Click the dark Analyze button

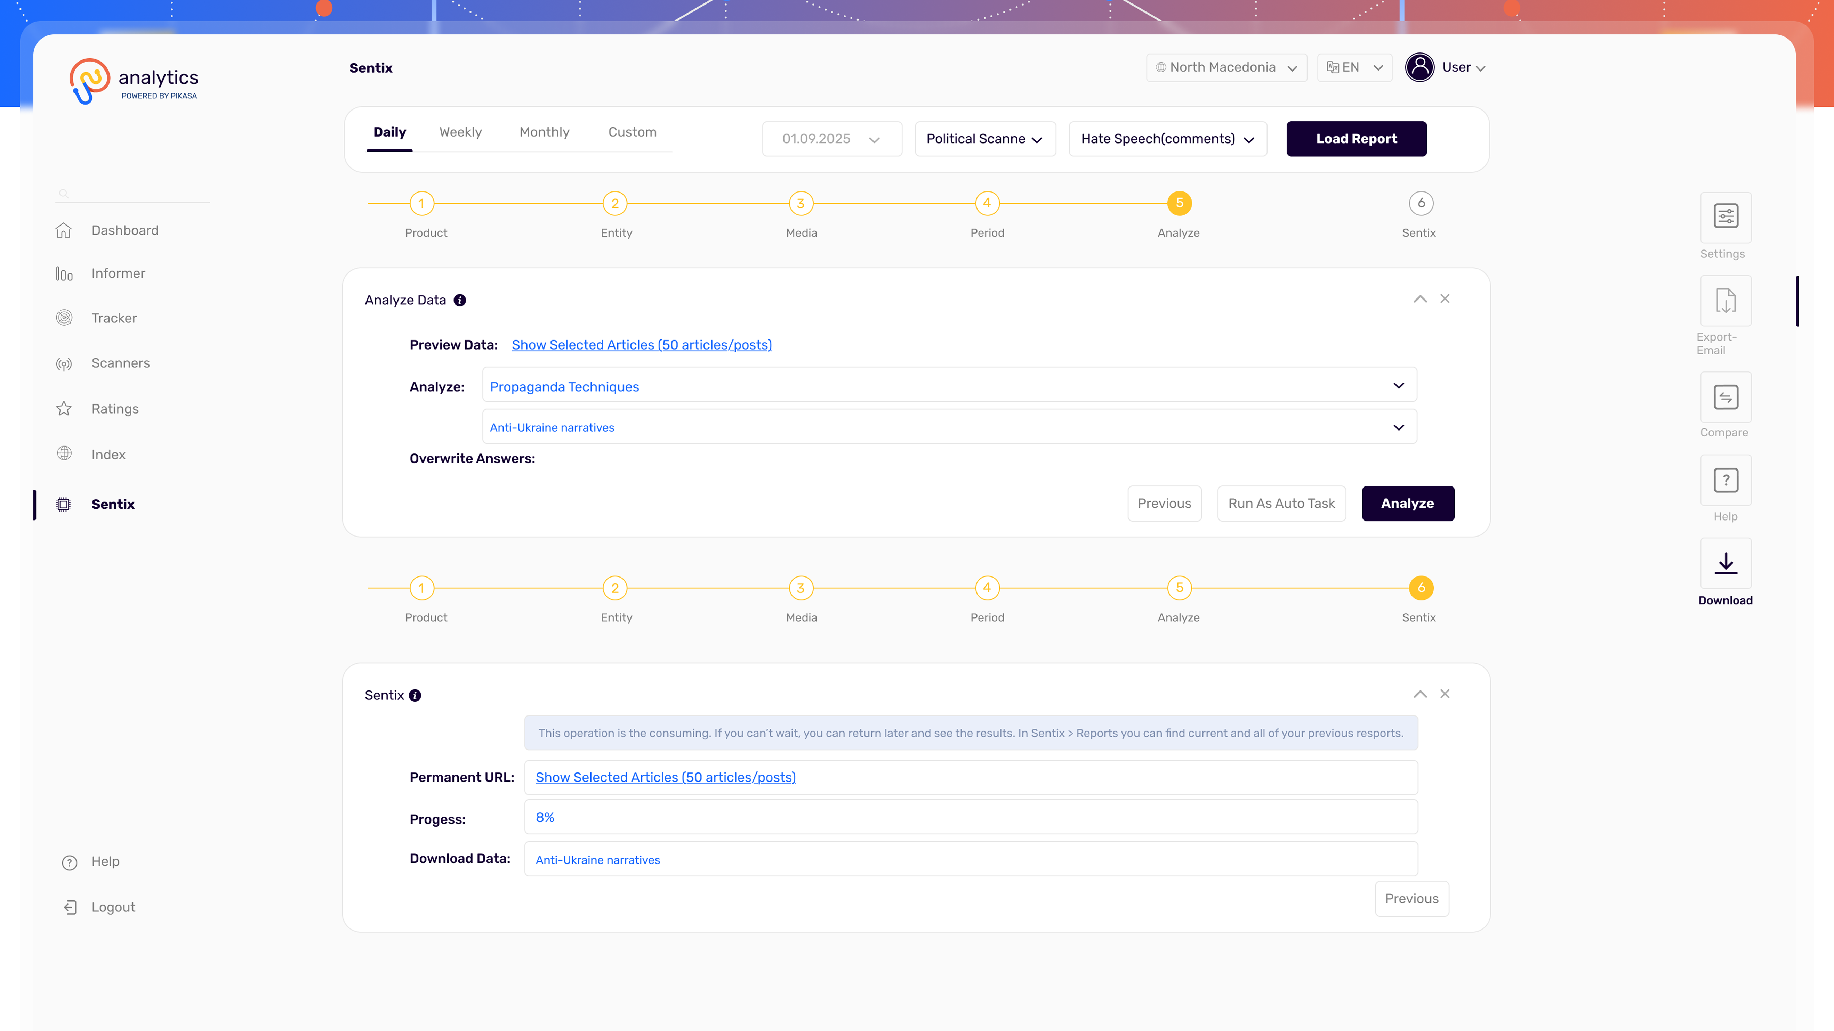[x=1408, y=504]
